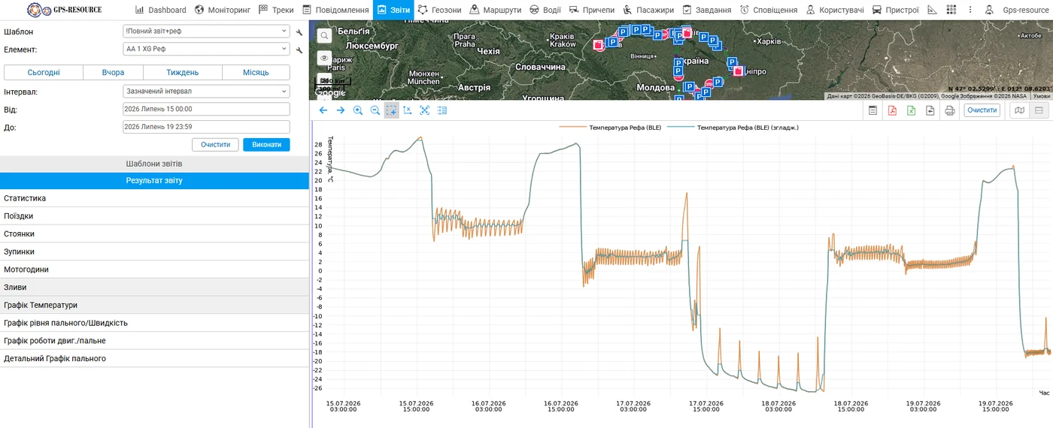Open the Пристрої section
This screenshot has height=428, width=1053.
(895, 10)
